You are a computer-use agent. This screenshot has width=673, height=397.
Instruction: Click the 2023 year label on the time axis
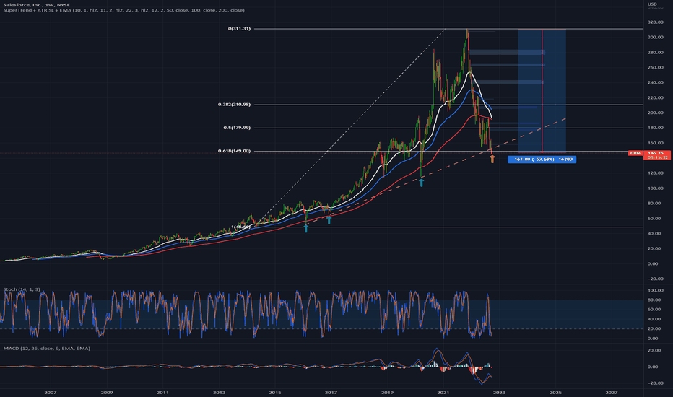[499, 392]
